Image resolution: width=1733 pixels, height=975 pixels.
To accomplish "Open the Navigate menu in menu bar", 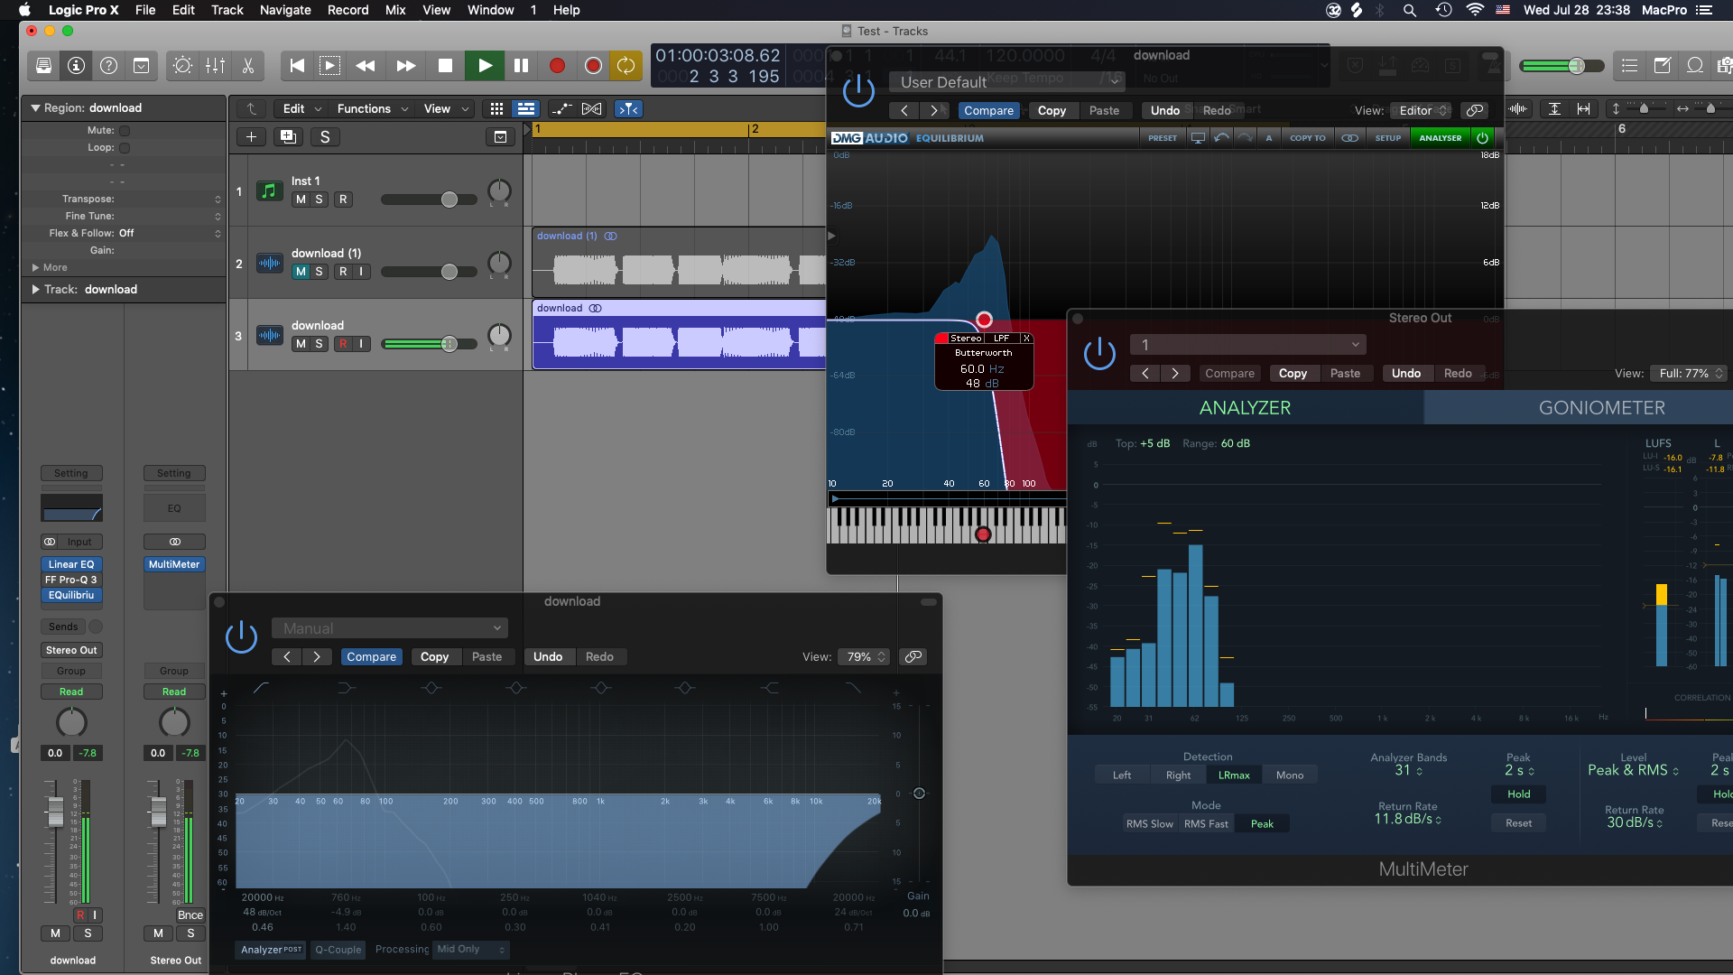I will point(285,10).
